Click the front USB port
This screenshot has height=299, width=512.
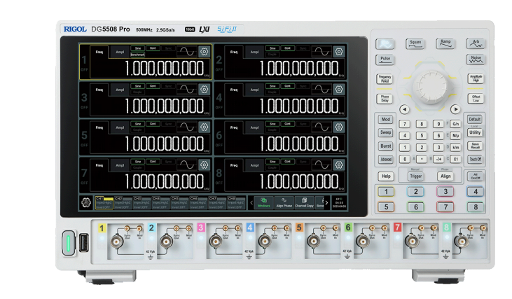pos(83,243)
